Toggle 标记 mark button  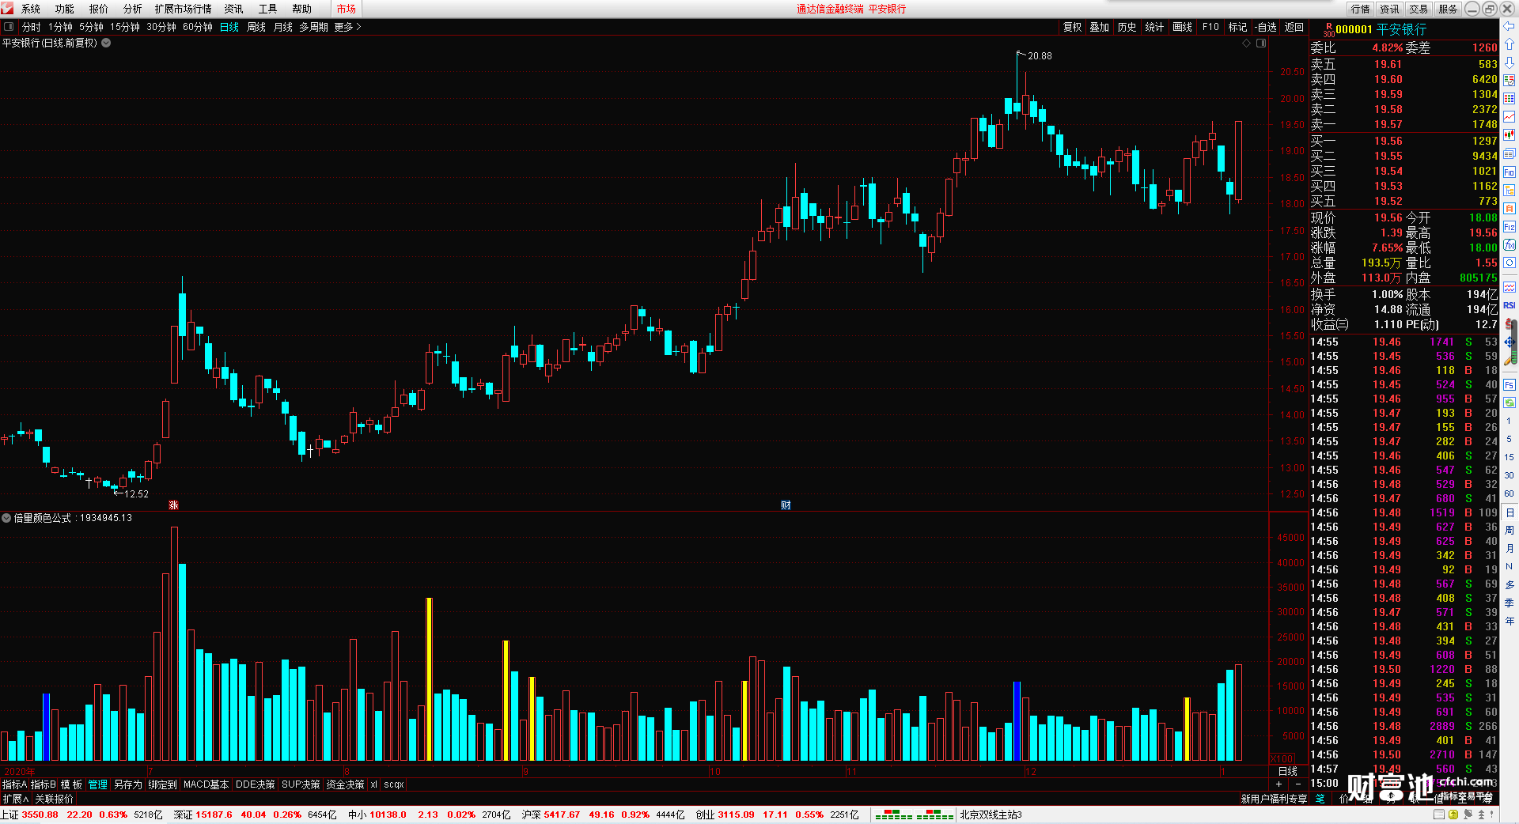pos(1237,27)
